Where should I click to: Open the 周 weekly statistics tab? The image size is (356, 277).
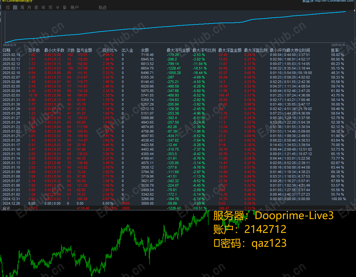(x=22, y=7)
